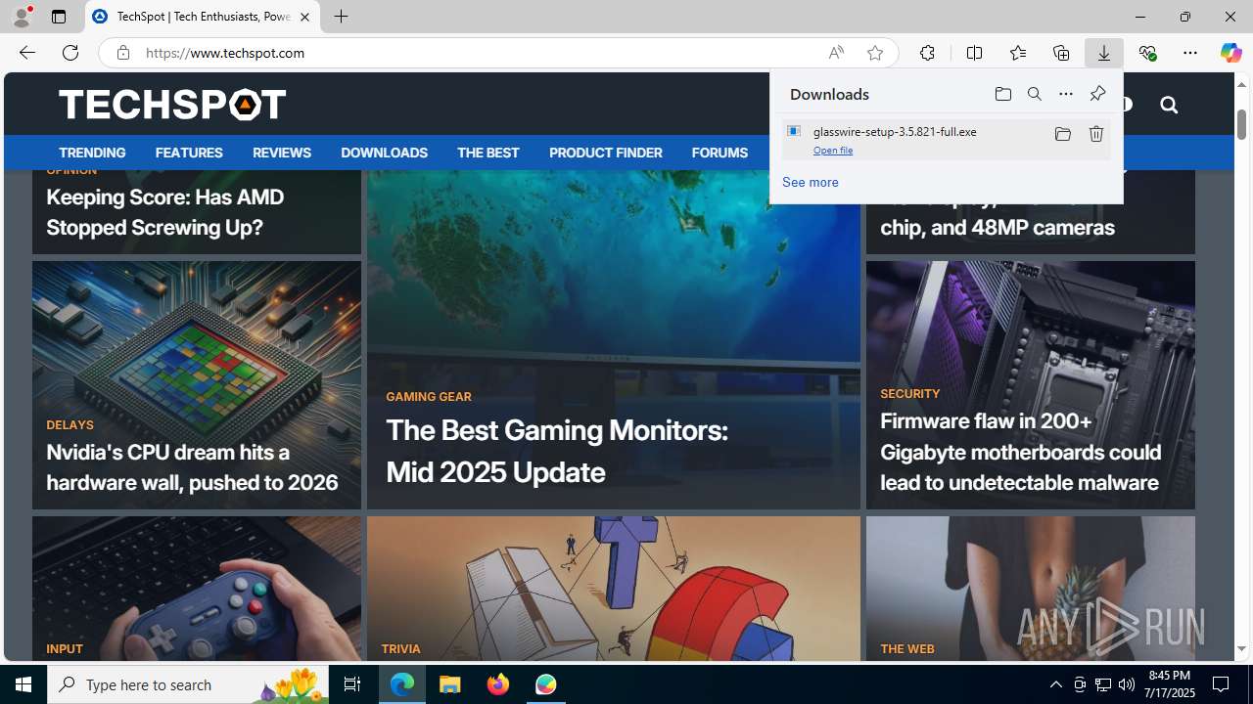
Task: Click the TechSpot logo
Action: (172, 104)
